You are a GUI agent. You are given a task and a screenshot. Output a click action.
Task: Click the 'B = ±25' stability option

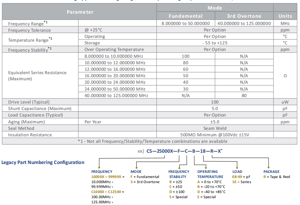[x=176, y=182]
